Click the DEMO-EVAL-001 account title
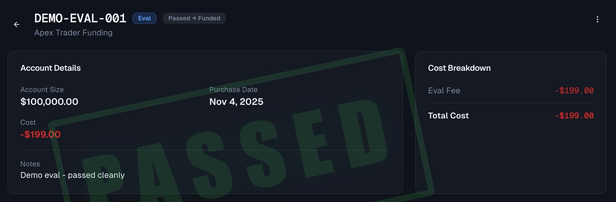 click(x=80, y=18)
